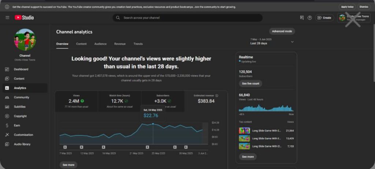375x169 pixels.
Task: Open the Create dropdown button
Action: (x=324, y=18)
